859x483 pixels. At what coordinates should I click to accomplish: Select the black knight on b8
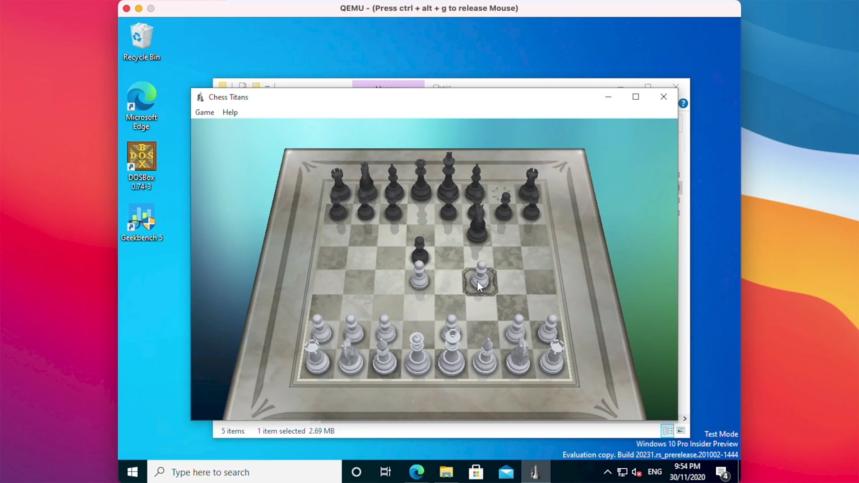367,182
